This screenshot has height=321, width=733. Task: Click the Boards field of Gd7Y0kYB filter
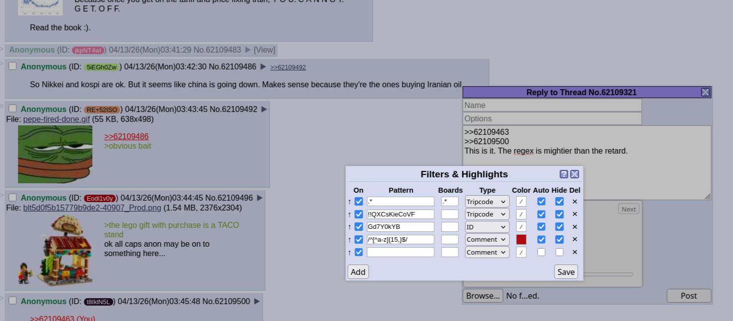(450, 227)
